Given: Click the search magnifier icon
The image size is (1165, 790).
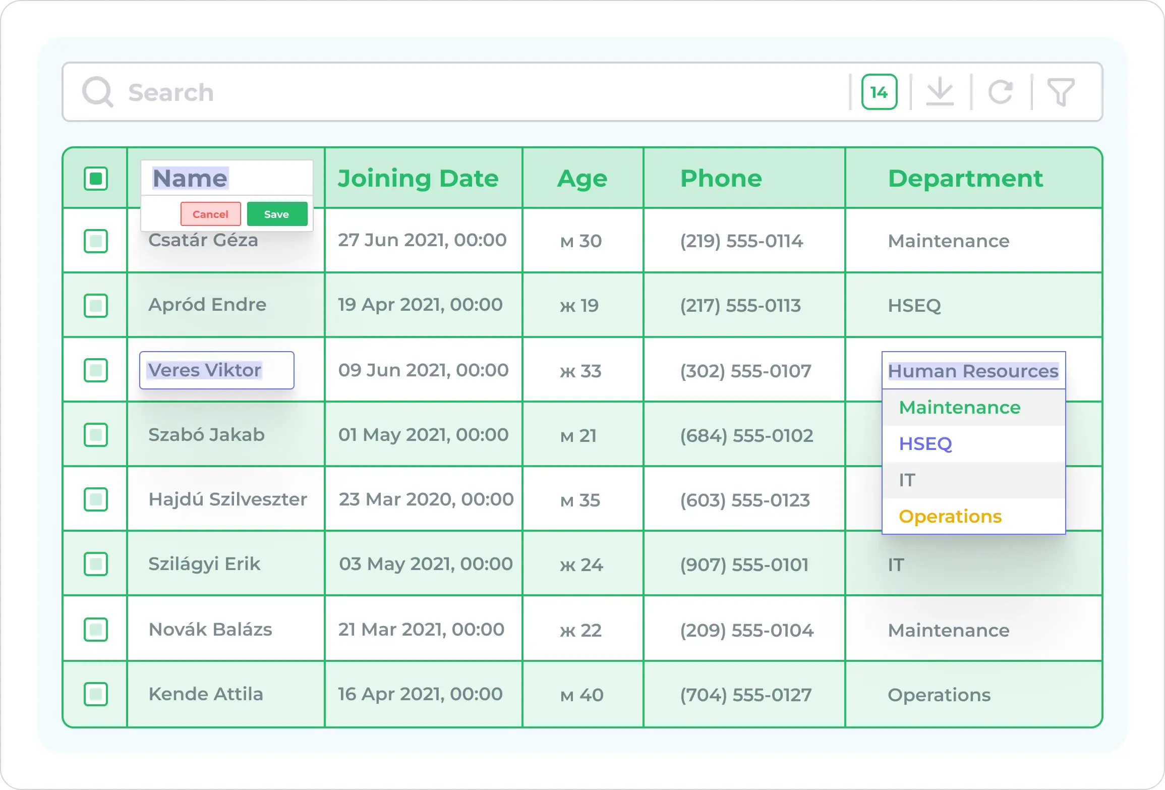Looking at the screenshot, I should pos(97,92).
